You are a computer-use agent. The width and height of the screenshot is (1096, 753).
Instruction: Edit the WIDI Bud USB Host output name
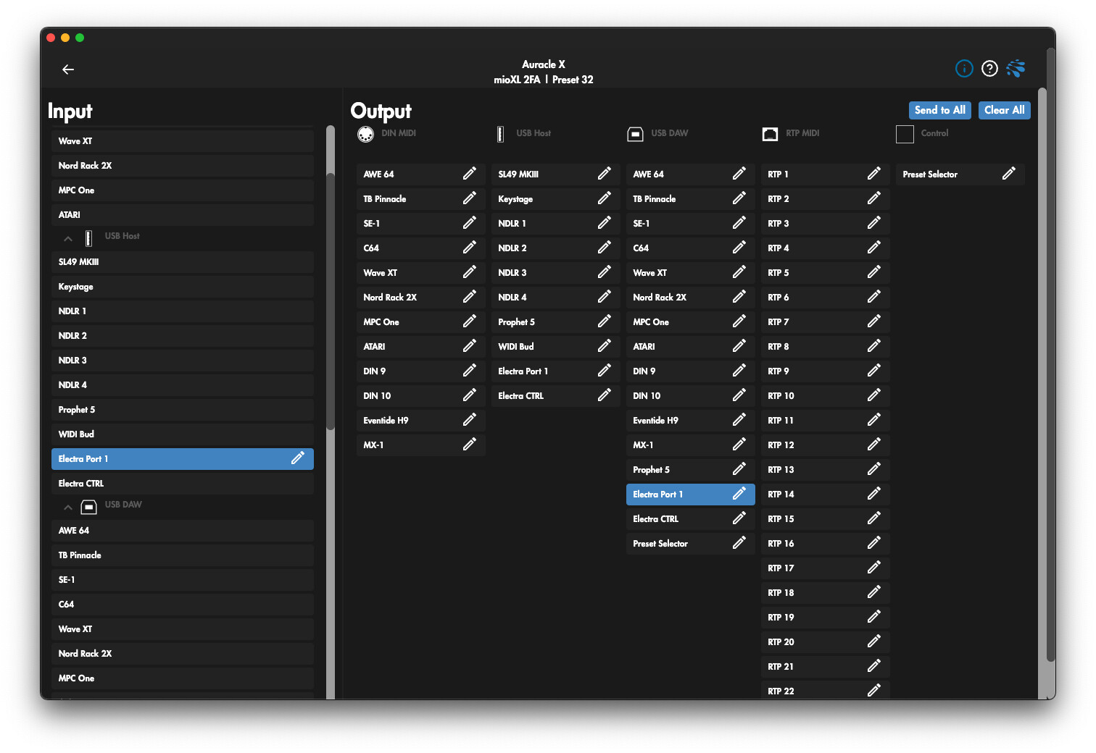pos(604,346)
